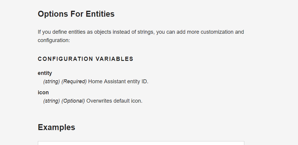Click the "Examples" heading
The width and height of the screenshot is (298, 145).
(56, 127)
